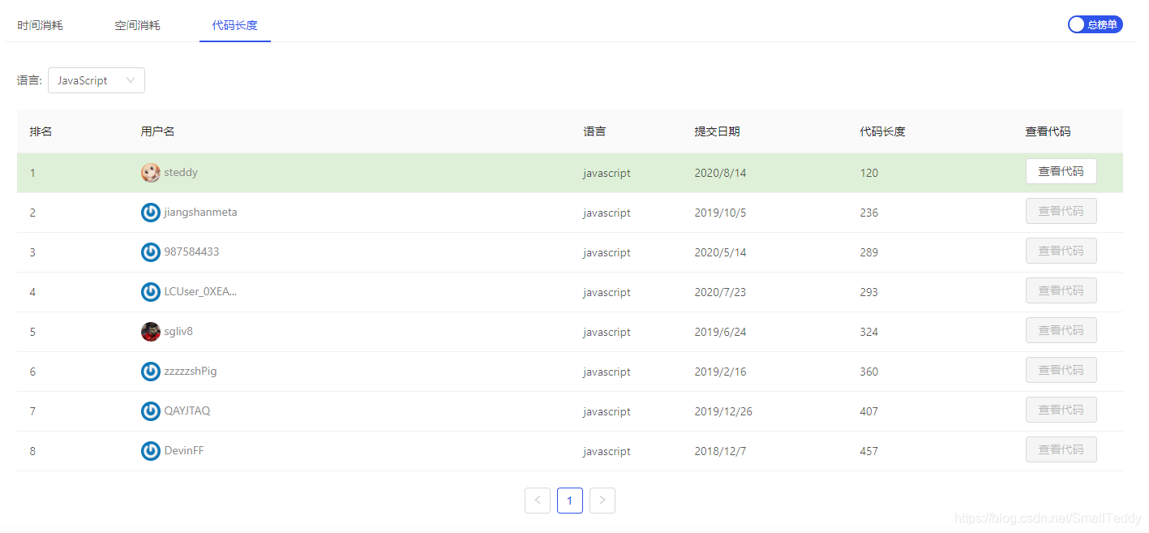Click submission date 2019/12/26
The width and height of the screenshot is (1149, 533).
click(723, 412)
